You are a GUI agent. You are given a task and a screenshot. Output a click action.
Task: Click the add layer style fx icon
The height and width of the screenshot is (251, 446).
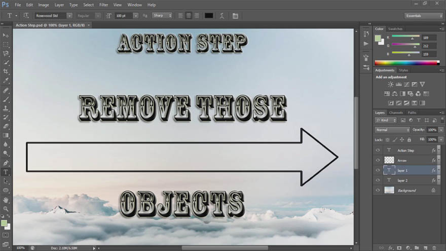(x=391, y=248)
